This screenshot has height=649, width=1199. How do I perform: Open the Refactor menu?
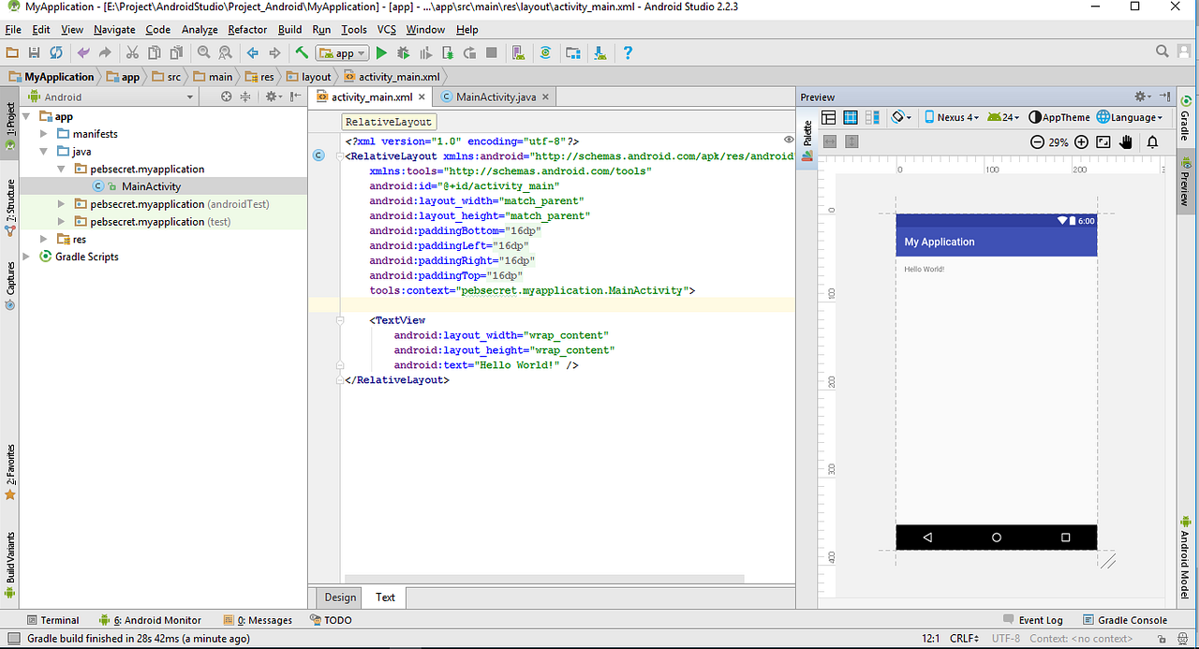coord(247,30)
